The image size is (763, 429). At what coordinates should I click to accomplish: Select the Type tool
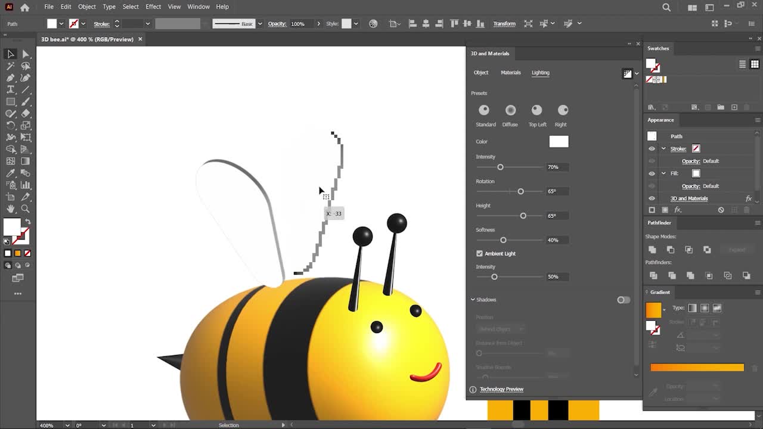(x=11, y=90)
